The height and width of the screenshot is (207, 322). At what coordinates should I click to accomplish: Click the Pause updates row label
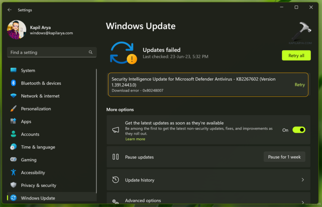139,157
